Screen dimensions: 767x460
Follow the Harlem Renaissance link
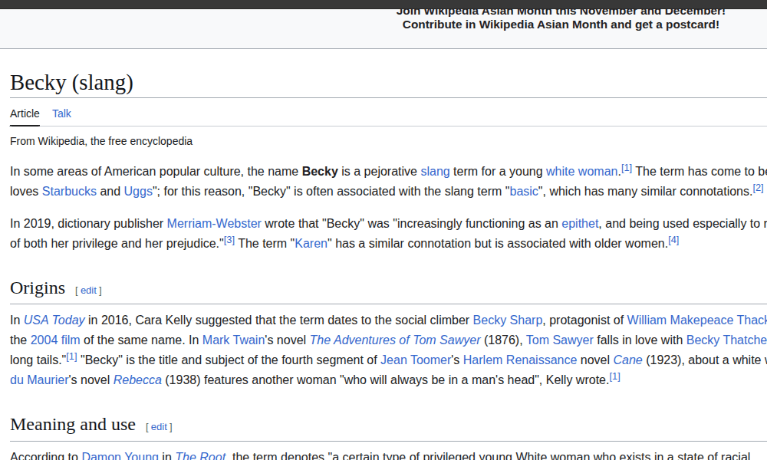519,360
